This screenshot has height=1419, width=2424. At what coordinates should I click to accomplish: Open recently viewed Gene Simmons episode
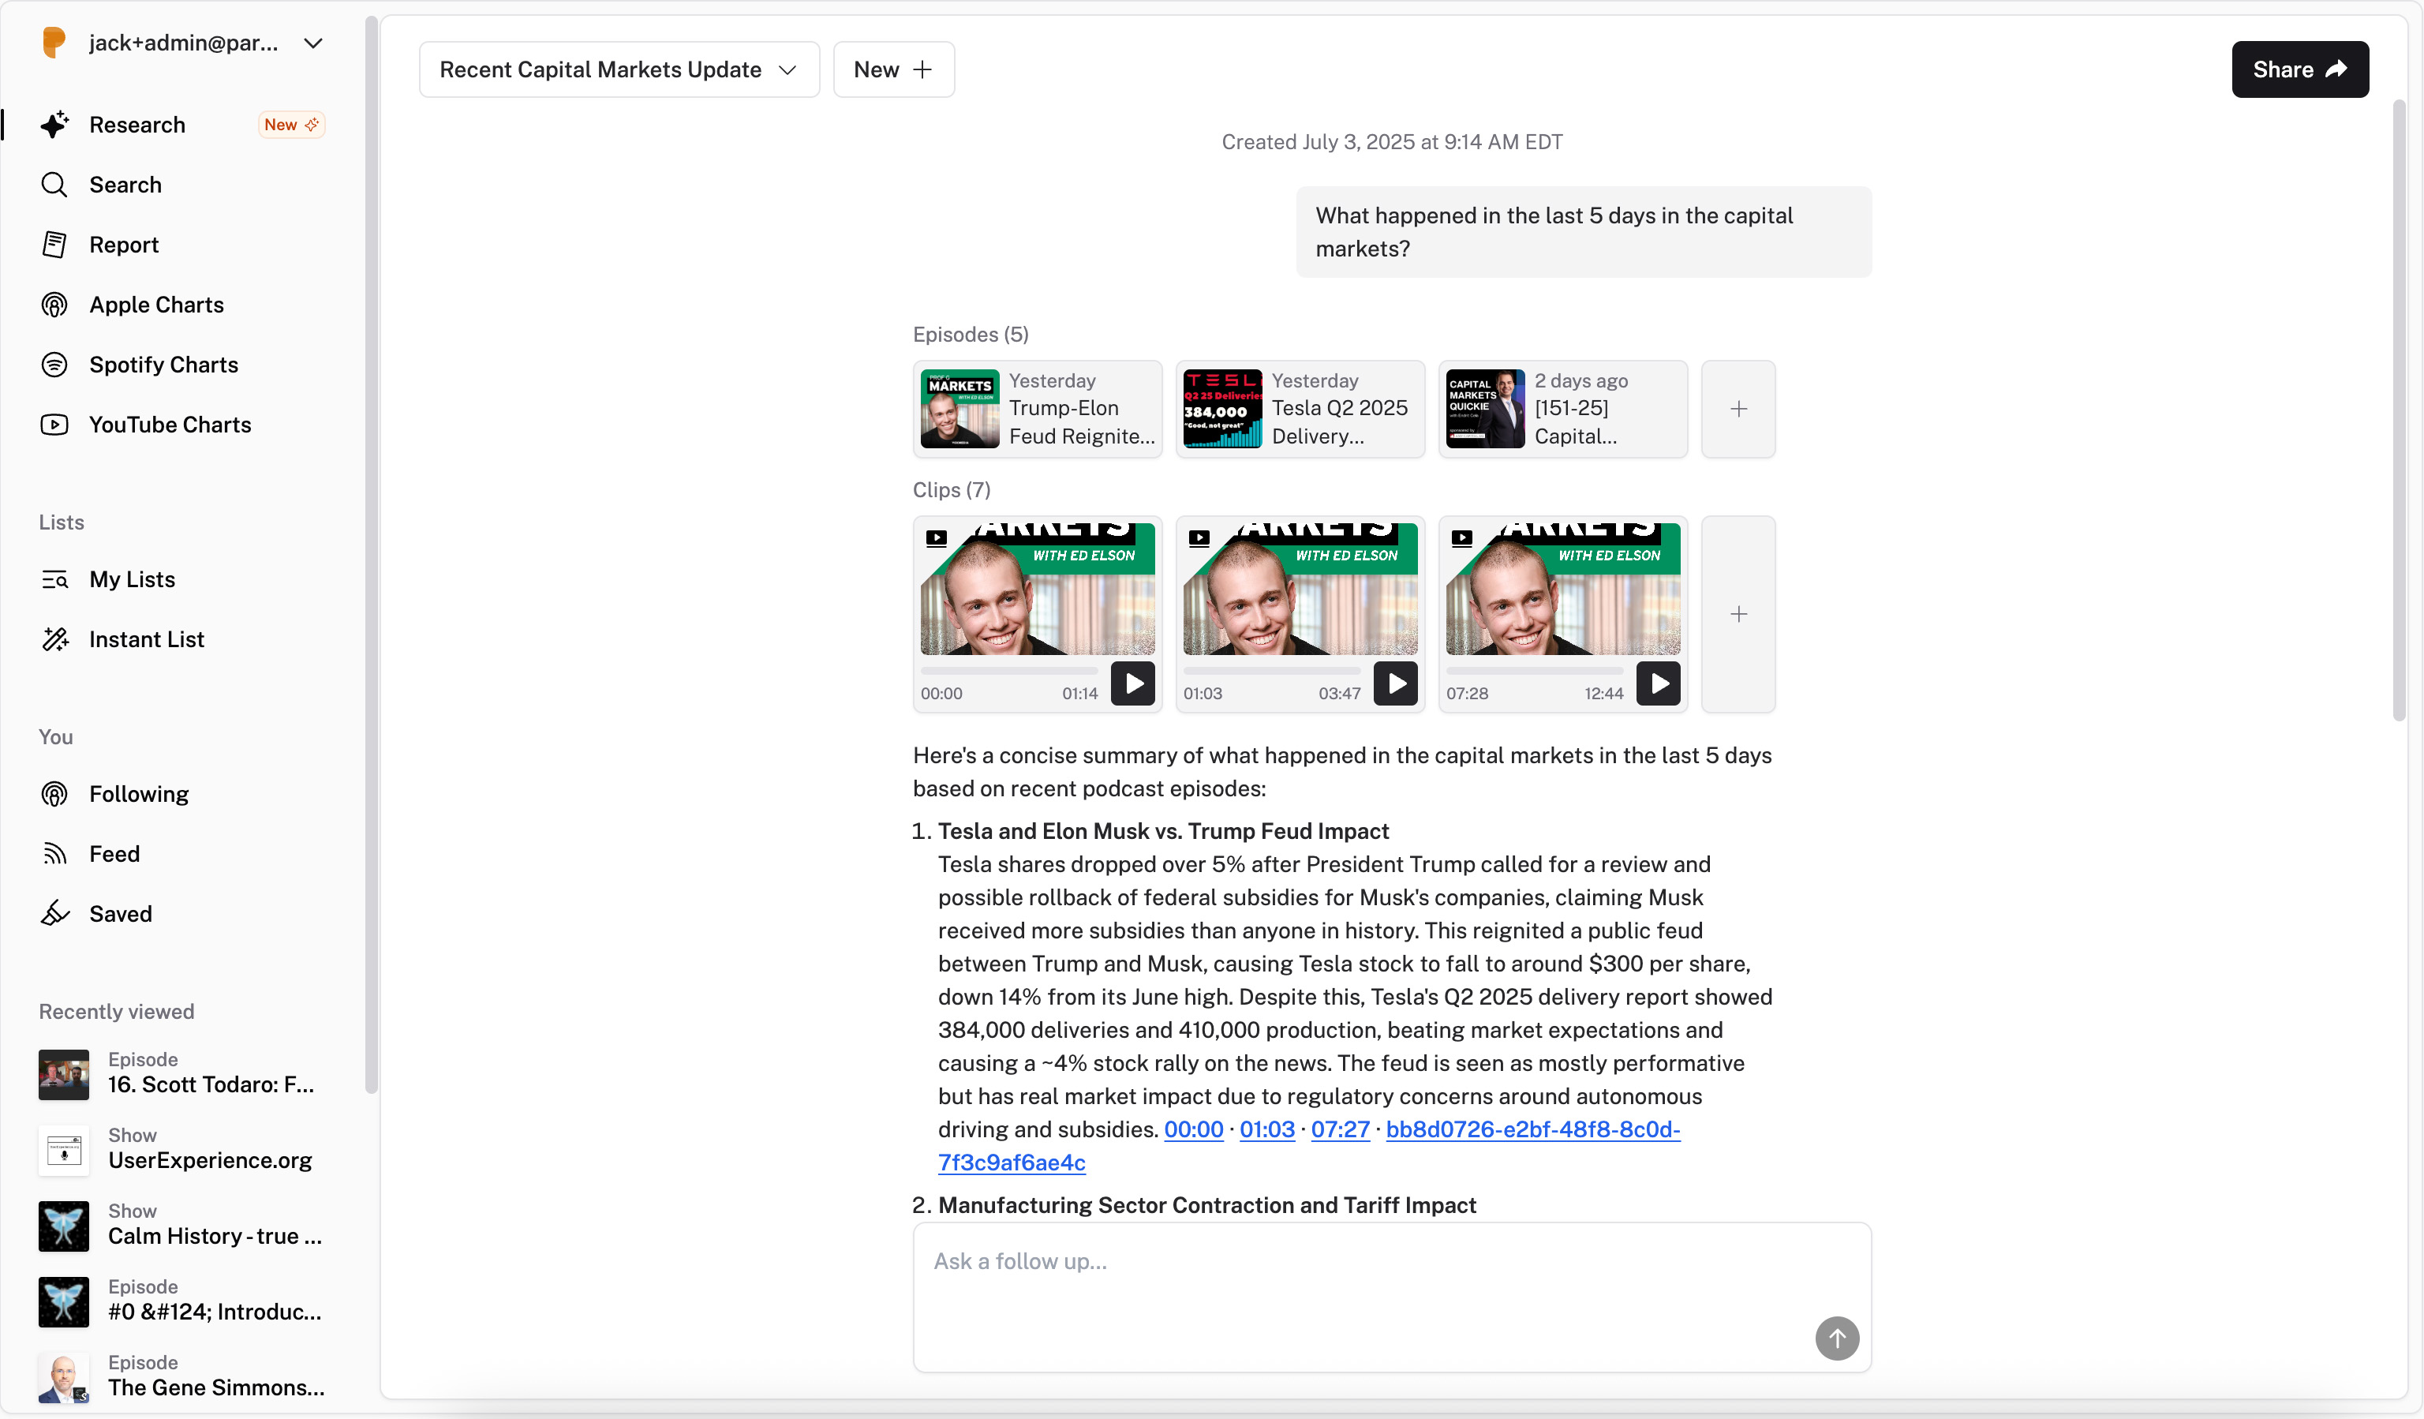tap(181, 1376)
